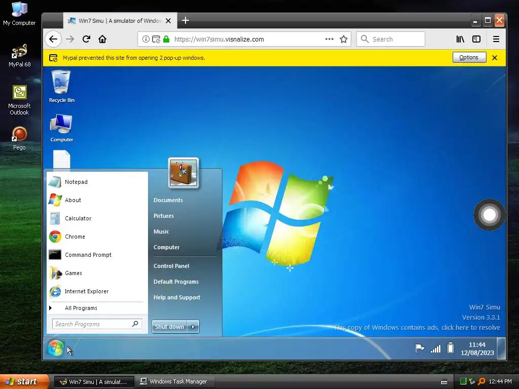519x389 pixels.
Task: Go to browser home page
Action: (x=102, y=39)
